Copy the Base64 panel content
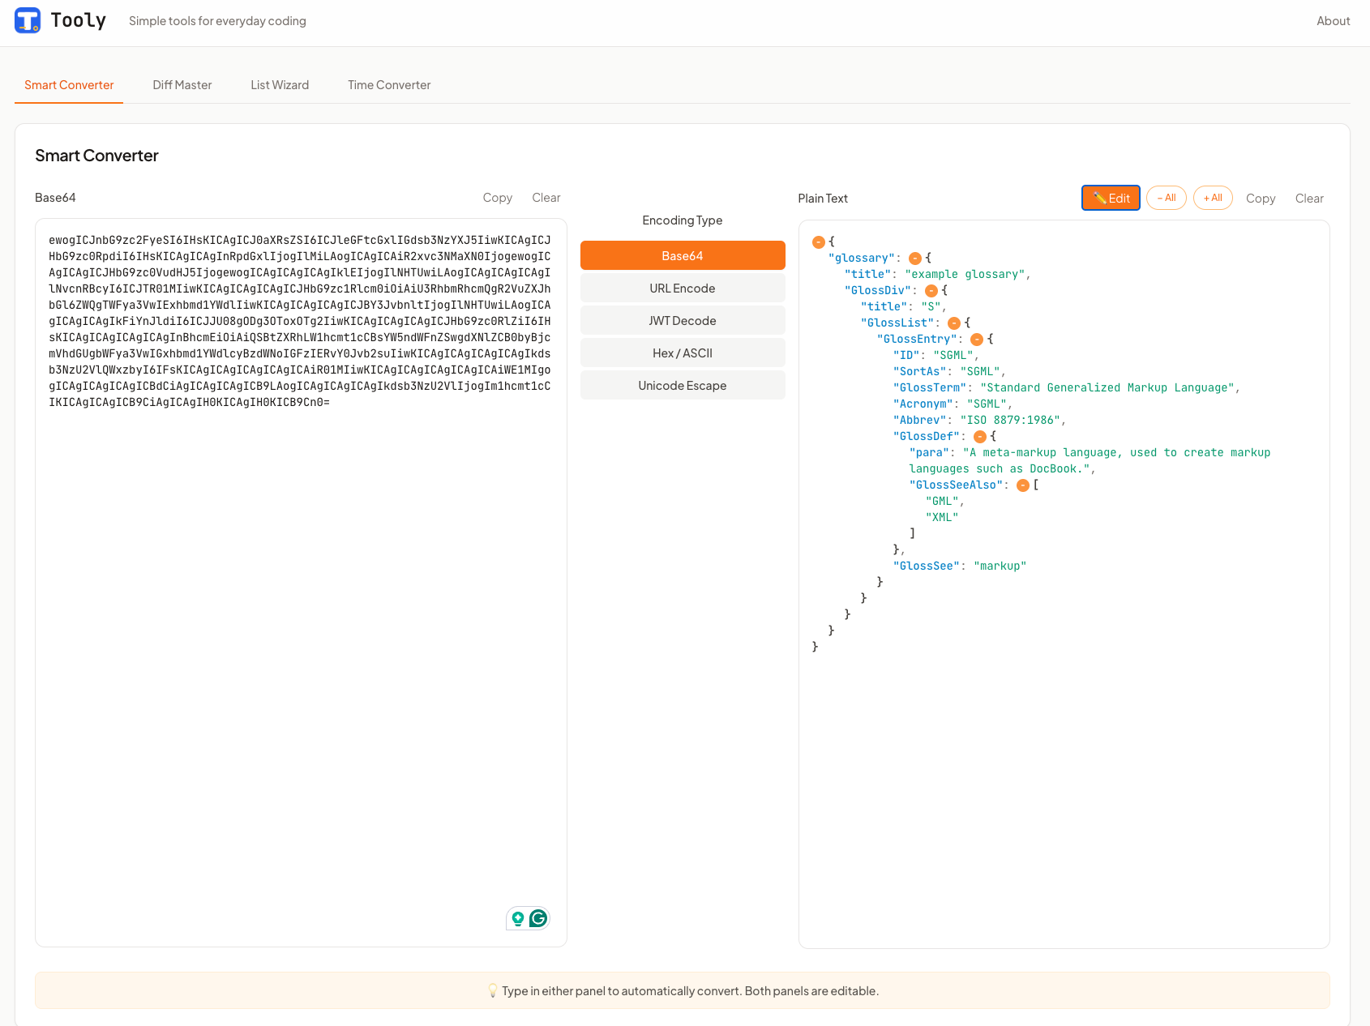 (497, 198)
